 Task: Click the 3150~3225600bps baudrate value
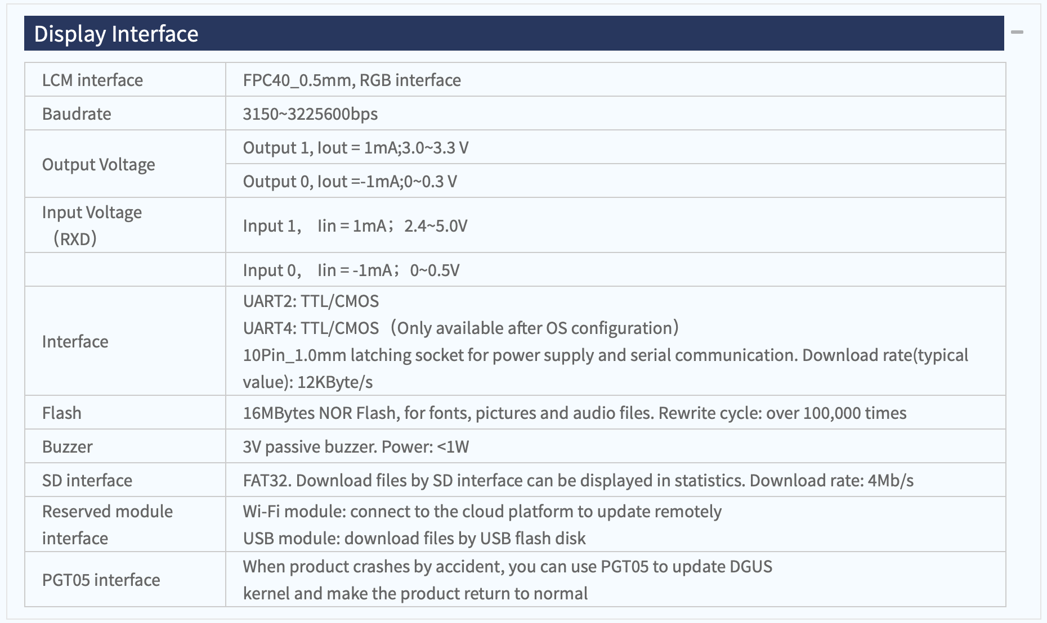point(310,114)
